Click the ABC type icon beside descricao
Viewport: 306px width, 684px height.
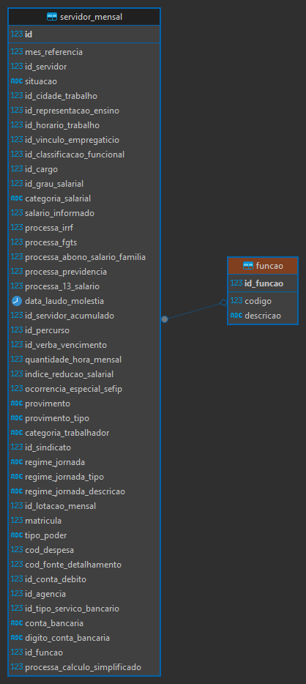tap(236, 316)
